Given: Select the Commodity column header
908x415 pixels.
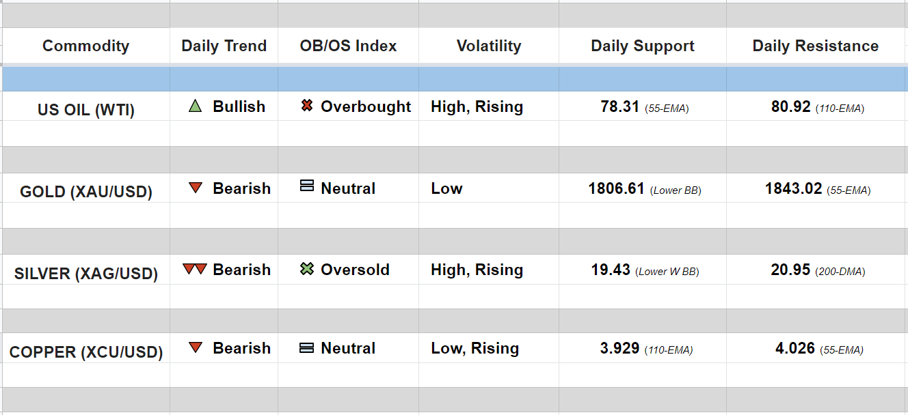Looking at the screenshot, I should click(x=85, y=46).
